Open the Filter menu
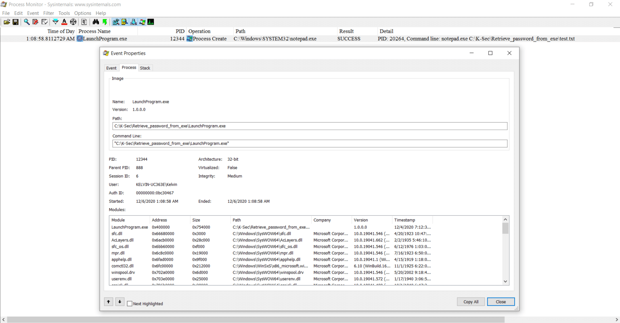This screenshot has width=620, height=323. tap(49, 13)
